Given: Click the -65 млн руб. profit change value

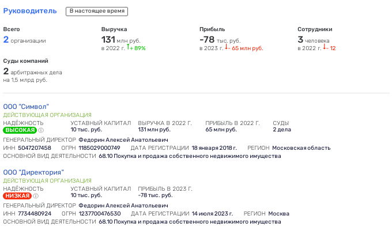Looking at the screenshot, I should pyautogui.click(x=246, y=48).
